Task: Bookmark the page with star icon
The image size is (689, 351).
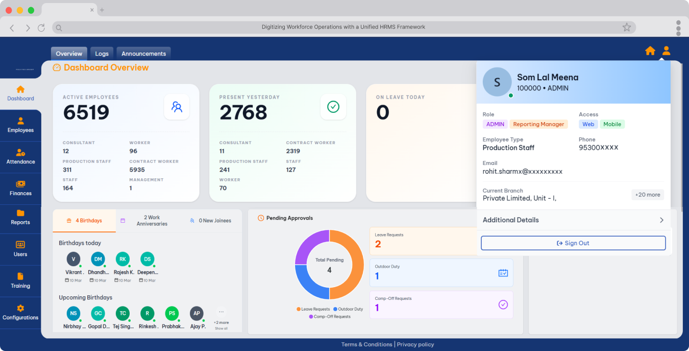Action: (x=626, y=28)
